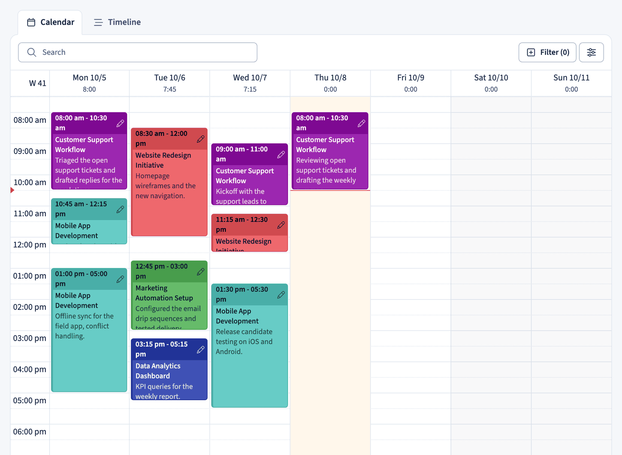Image resolution: width=622 pixels, height=455 pixels.
Task: Open Wednesday's Release candidate testing description
Action: point(244,341)
